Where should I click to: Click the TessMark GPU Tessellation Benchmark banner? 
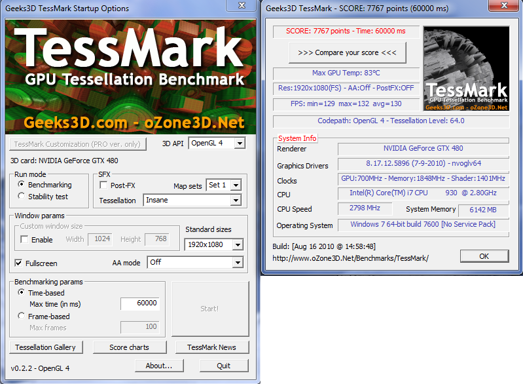pyautogui.click(x=131, y=77)
